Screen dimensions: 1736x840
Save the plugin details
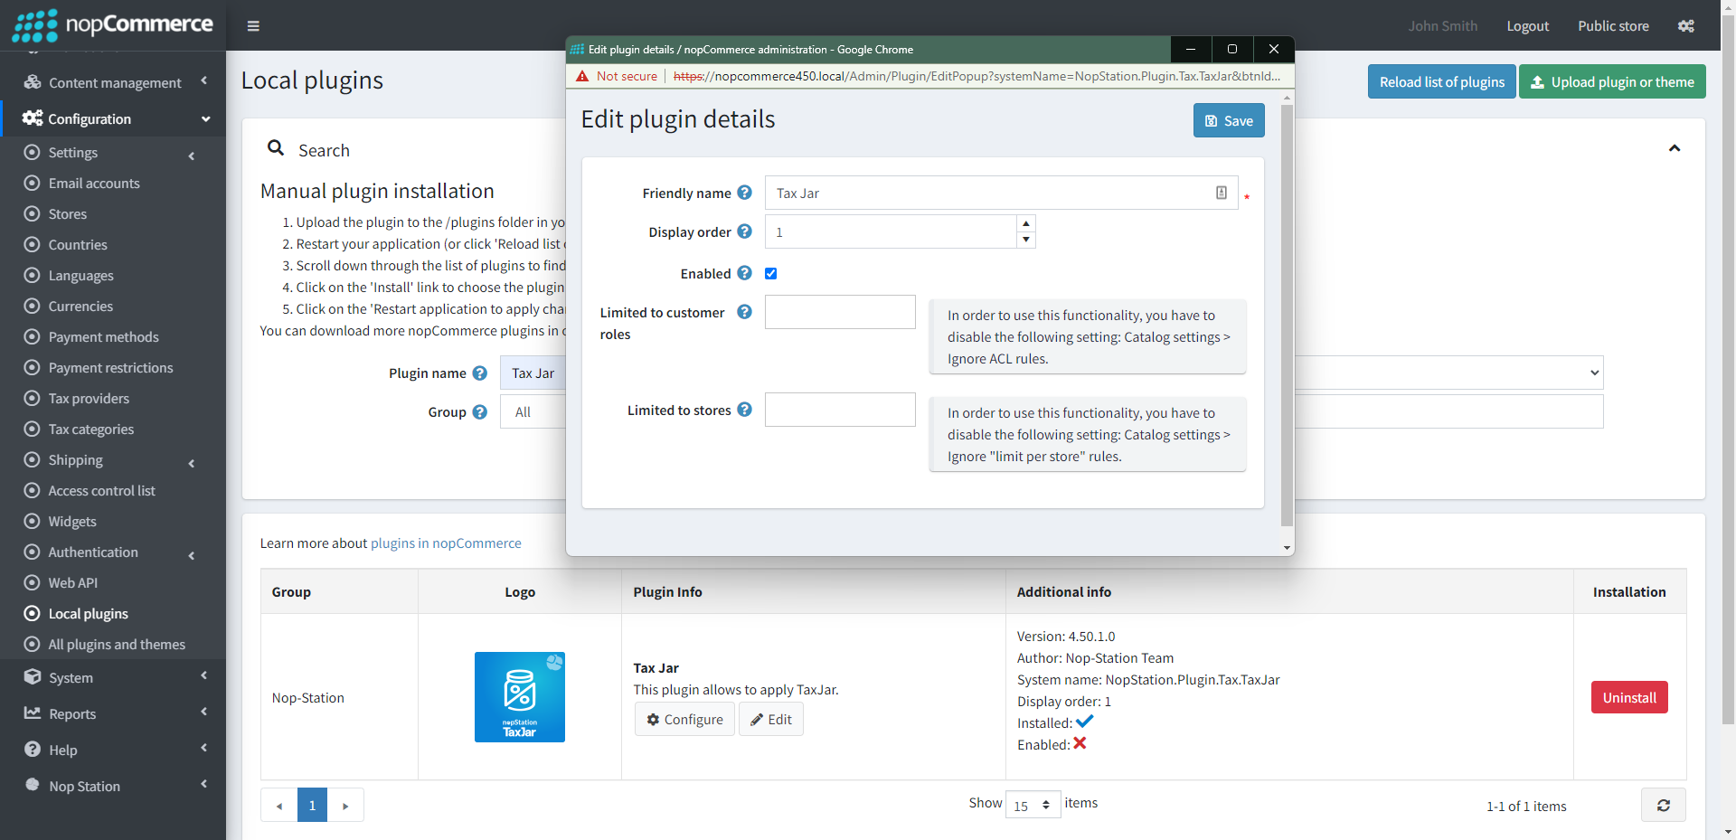(x=1229, y=120)
